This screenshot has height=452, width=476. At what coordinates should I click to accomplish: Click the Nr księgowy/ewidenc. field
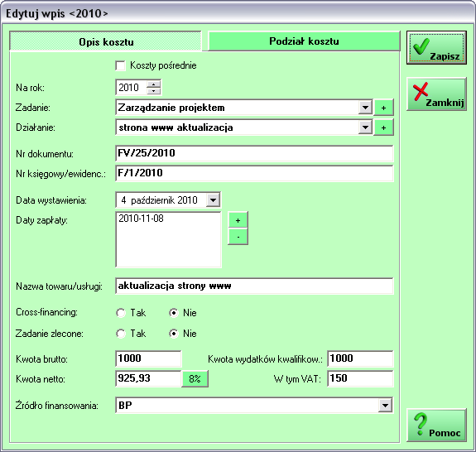254,173
